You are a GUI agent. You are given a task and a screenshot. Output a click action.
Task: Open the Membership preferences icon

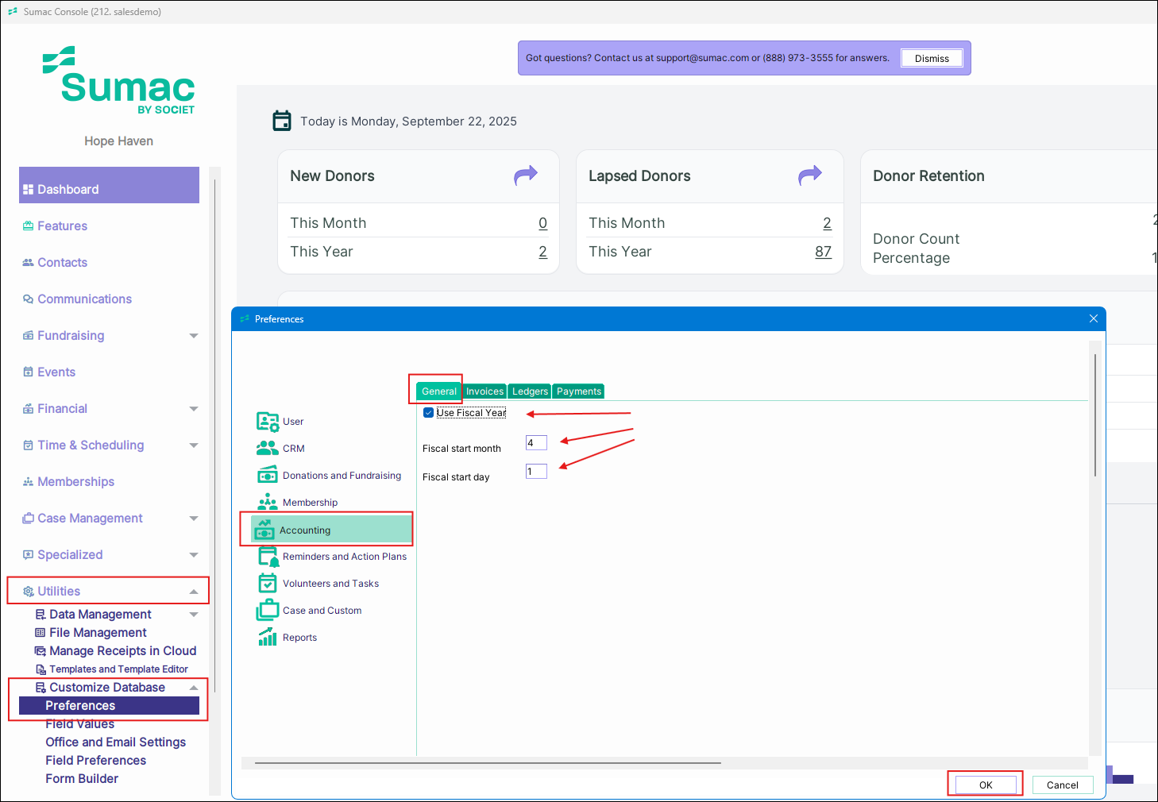268,503
